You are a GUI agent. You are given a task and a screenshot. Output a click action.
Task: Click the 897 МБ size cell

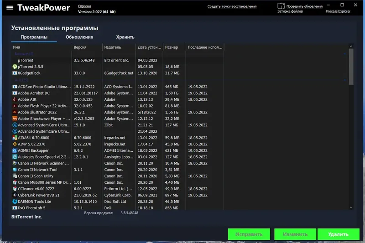[x=172, y=195]
